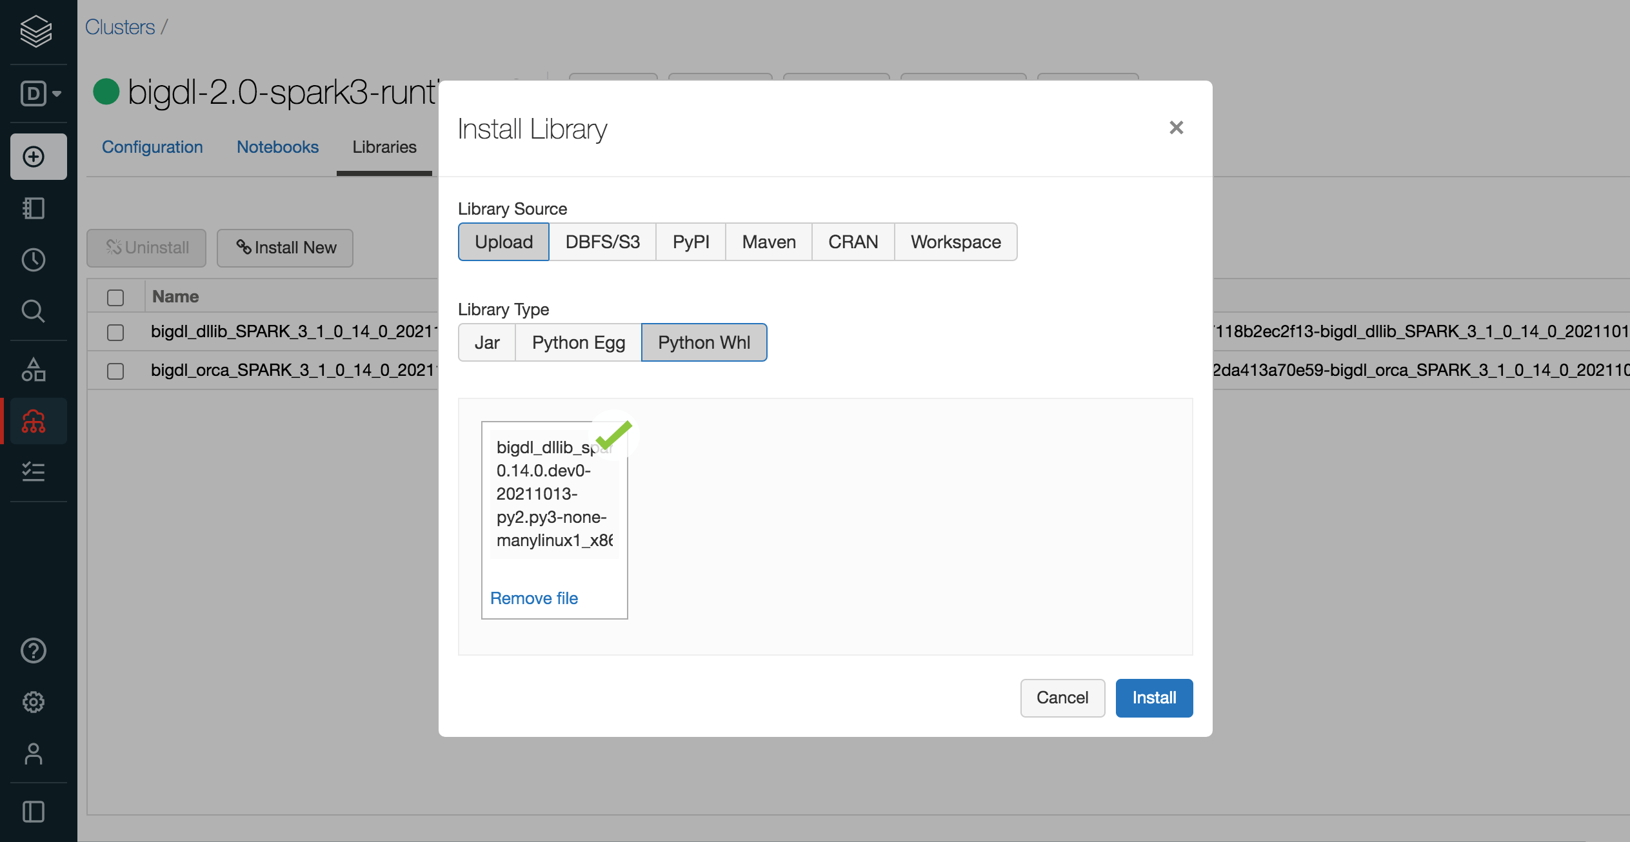Click the Databricks logo icon
Viewport: 1630px width, 842px height.
[x=35, y=31]
